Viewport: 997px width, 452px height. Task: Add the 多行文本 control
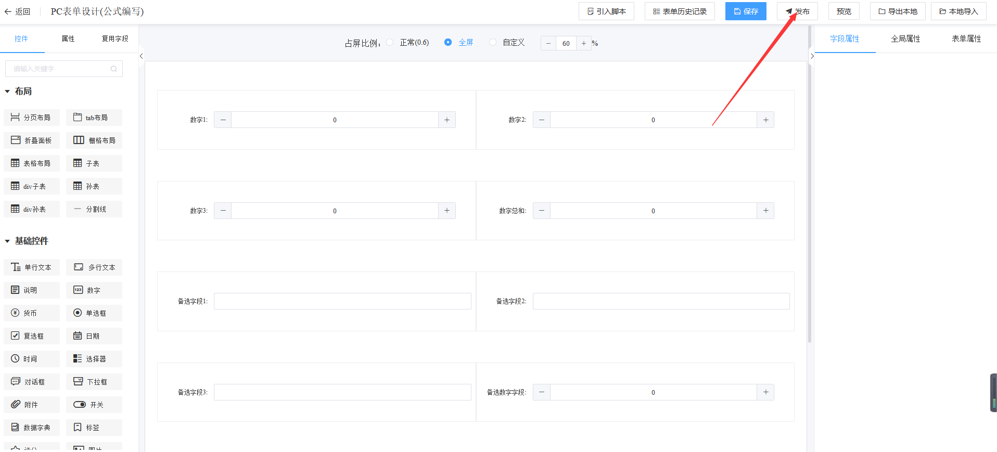click(94, 267)
